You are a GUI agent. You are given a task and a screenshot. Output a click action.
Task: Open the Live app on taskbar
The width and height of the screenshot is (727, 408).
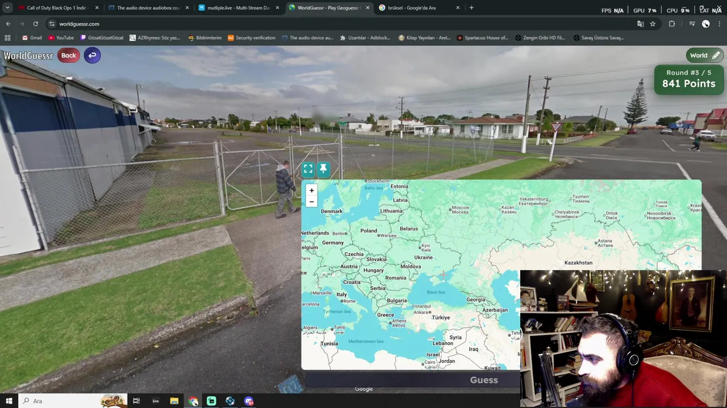pyautogui.click(x=156, y=401)
